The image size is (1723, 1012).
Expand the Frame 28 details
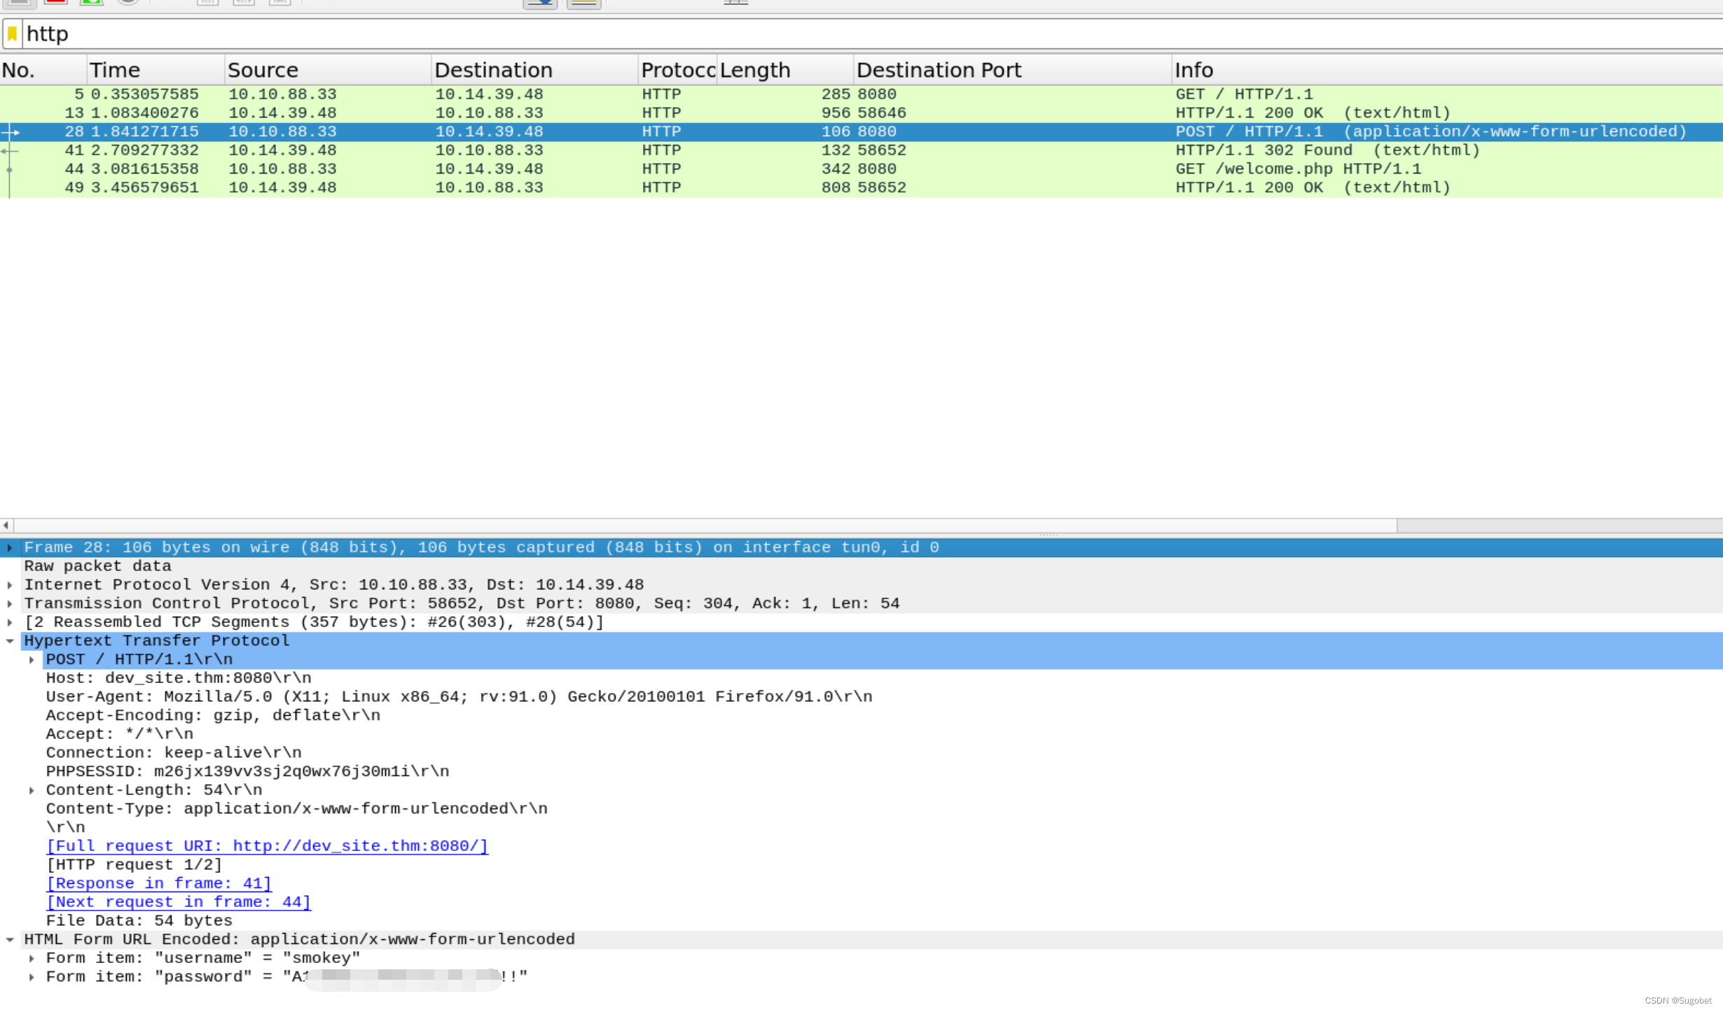coord(10,547)
